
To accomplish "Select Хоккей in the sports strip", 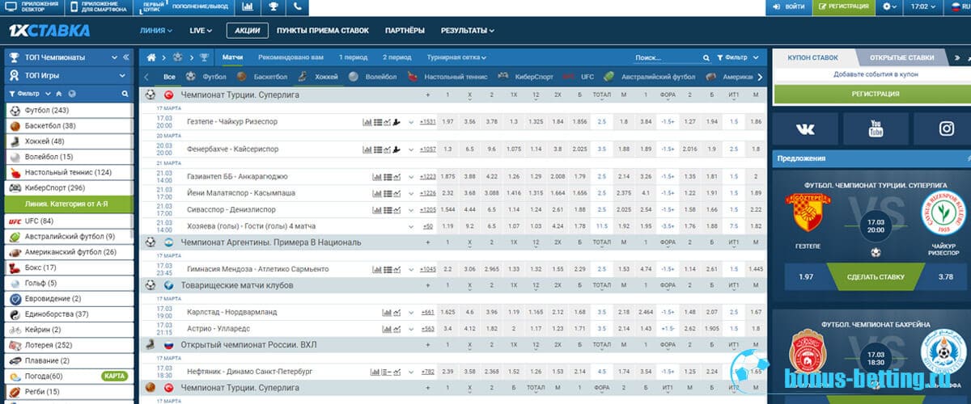I will tap(318, 77).
